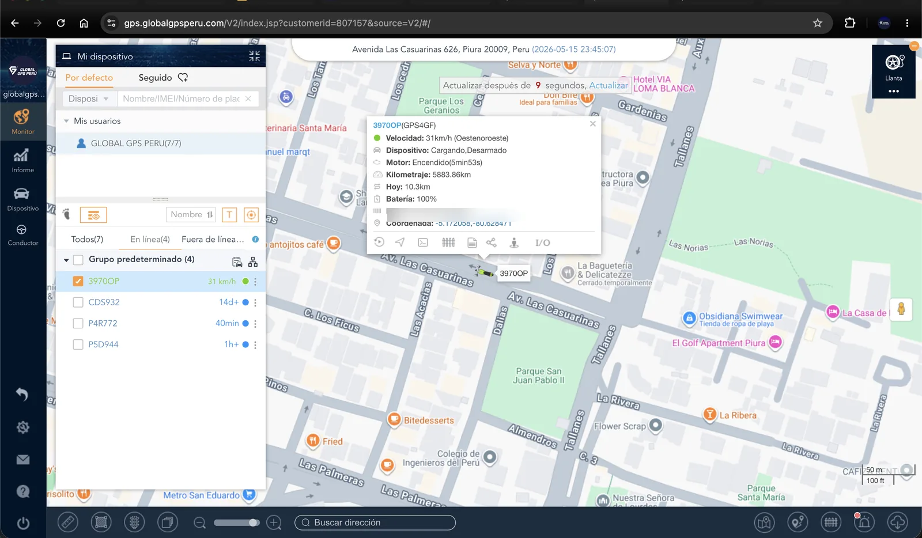Check the P4R772 device checkbox
922x538 pixels.
[78, 324]
